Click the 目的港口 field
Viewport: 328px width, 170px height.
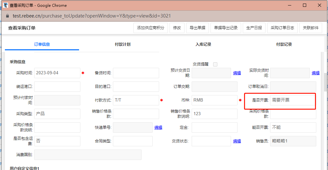pos(136,87)
